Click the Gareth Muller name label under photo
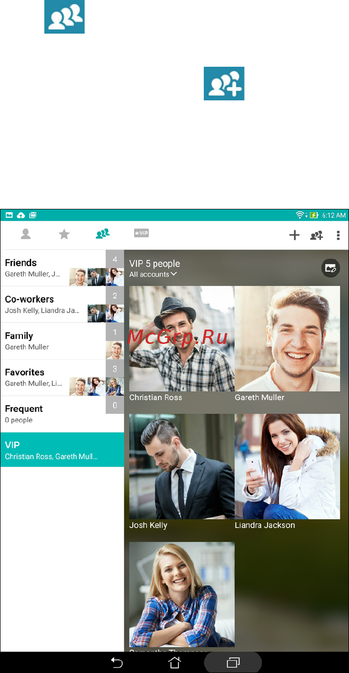The height and width of the screenshot is (673, 349). pyautogui.click(x=259, y=397)
